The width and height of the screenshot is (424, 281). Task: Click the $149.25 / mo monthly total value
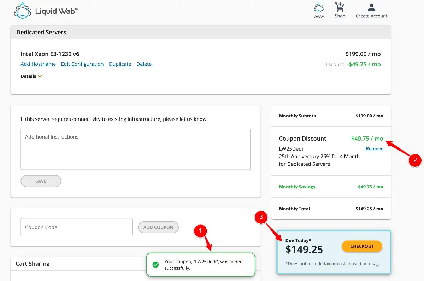[369, 209]
